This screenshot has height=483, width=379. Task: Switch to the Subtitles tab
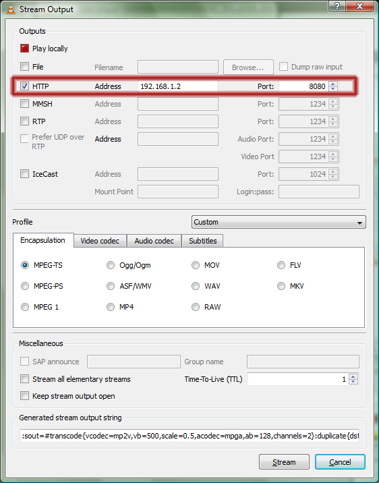coord(202,241)
